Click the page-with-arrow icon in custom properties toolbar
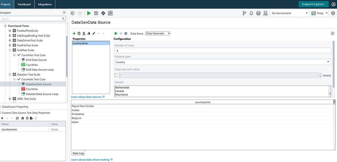 [x=27, y=118]
